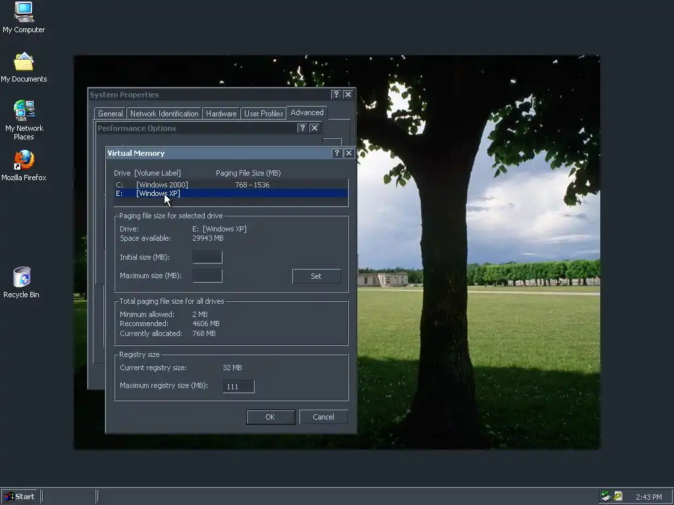Open the Hardware tab in System Properties
Screen dimensions: 674x505
[x=221, y=114]
